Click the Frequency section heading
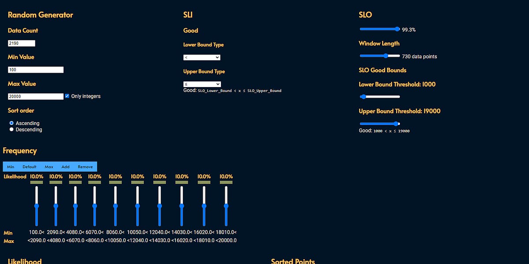The width and height of the screenshot is (529, 264). tap(20, 151)
